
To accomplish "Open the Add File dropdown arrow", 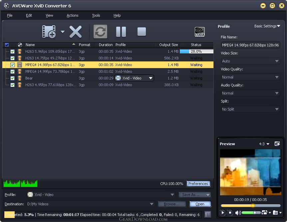I will pyautogui.click(x=63, y=32).
